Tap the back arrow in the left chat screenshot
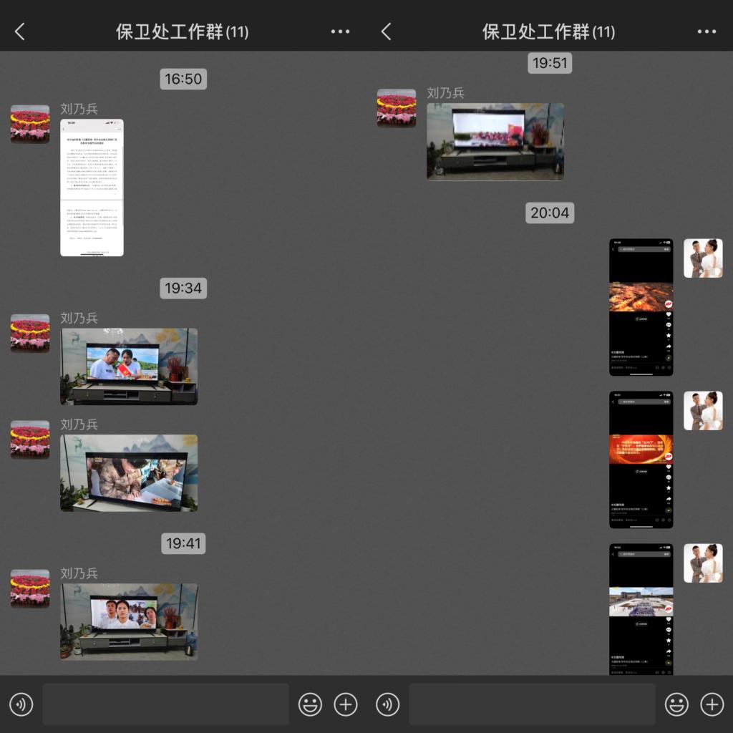The height and width of the screenshot is (733, 733). [x=19, y=31]
